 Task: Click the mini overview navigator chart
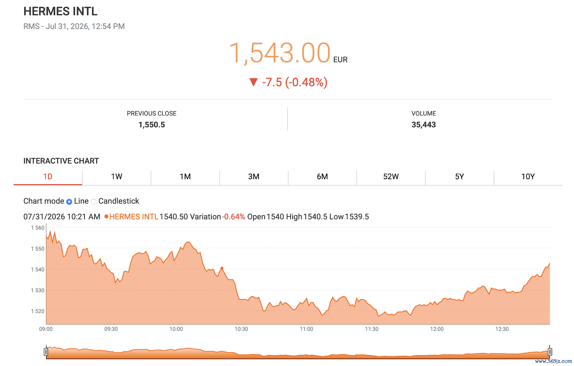298,352
